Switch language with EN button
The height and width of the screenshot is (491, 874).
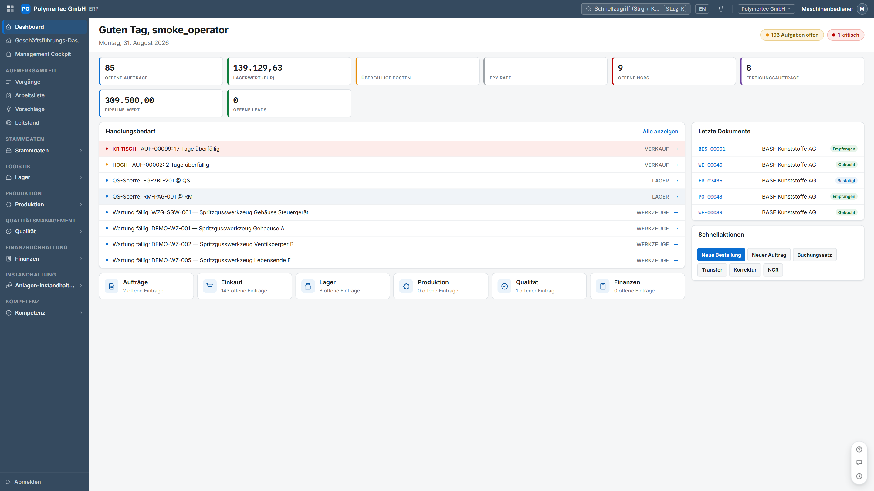(x=702, y=9)
